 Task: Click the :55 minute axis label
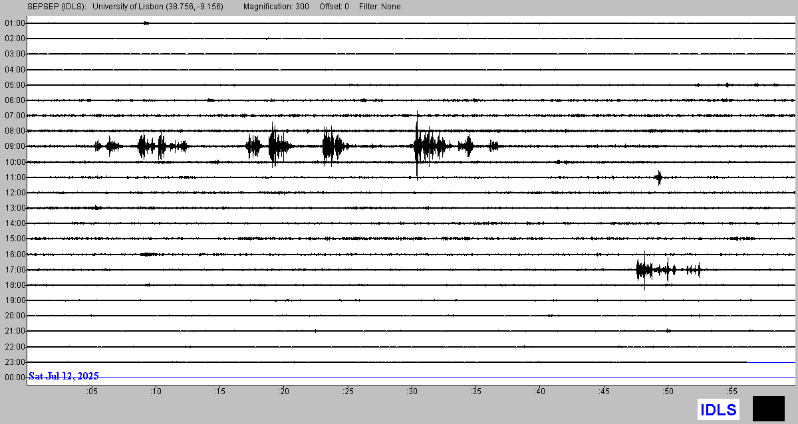pyautogui.click(x=731, y=391)
